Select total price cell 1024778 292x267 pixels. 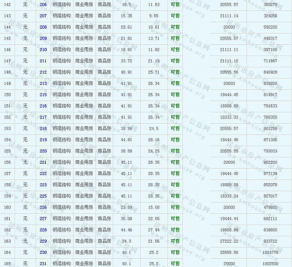coord(270,252)
